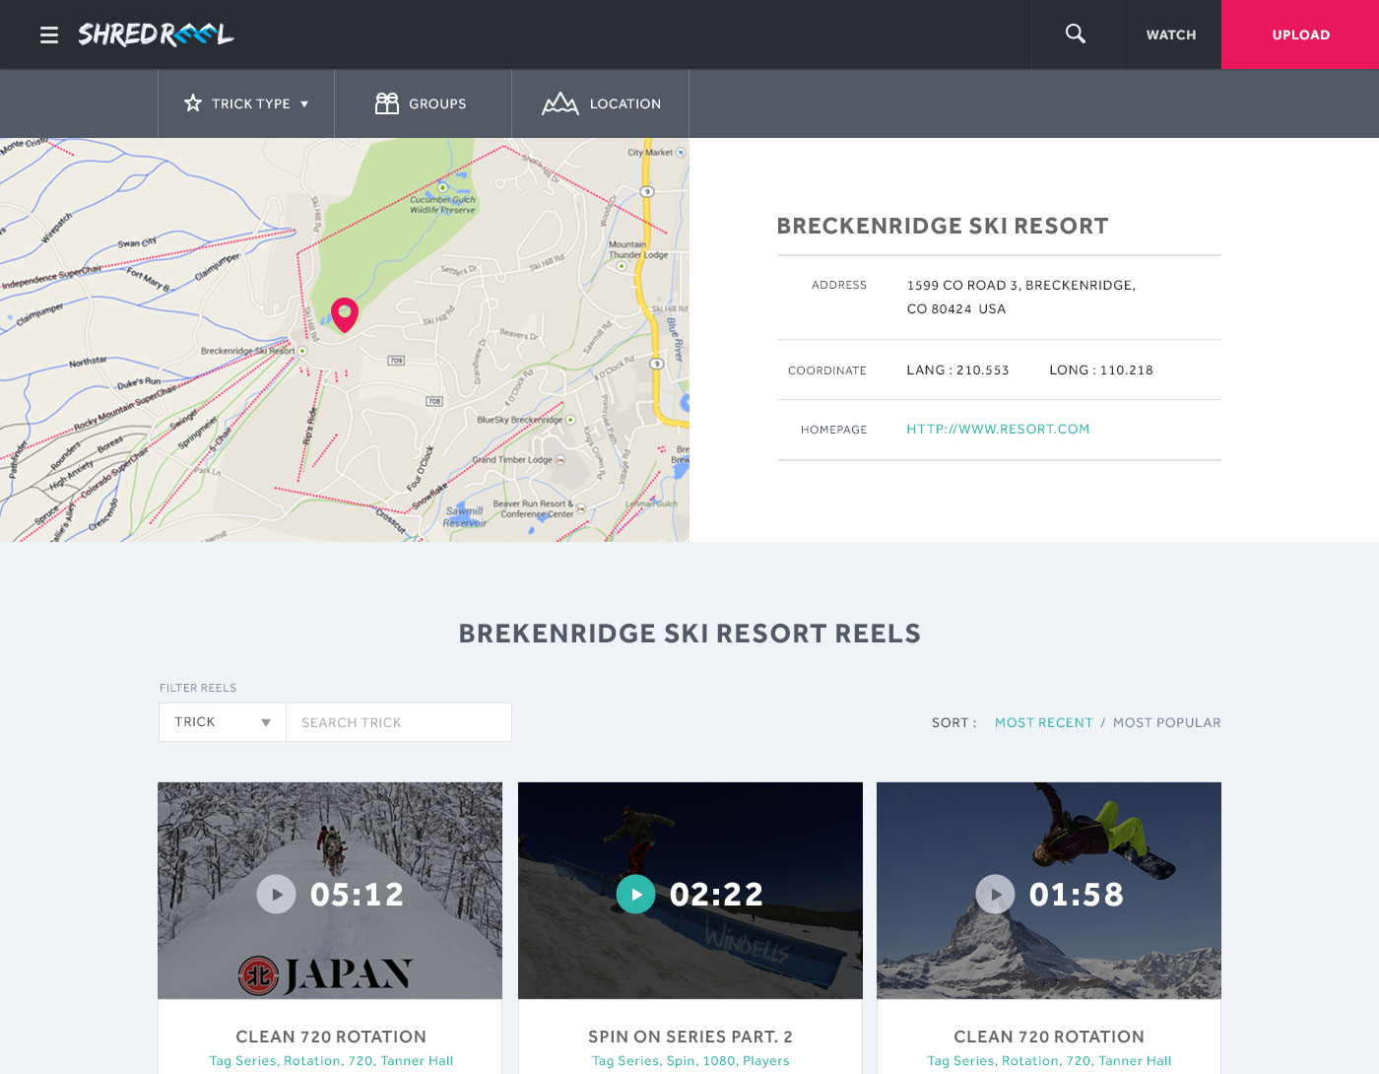Click the Mountain Thunder Lodge map label

click(x=637, y=249)
